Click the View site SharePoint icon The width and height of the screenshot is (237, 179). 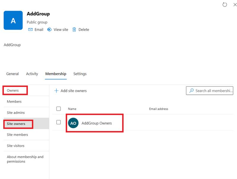[x=49, y=30]
